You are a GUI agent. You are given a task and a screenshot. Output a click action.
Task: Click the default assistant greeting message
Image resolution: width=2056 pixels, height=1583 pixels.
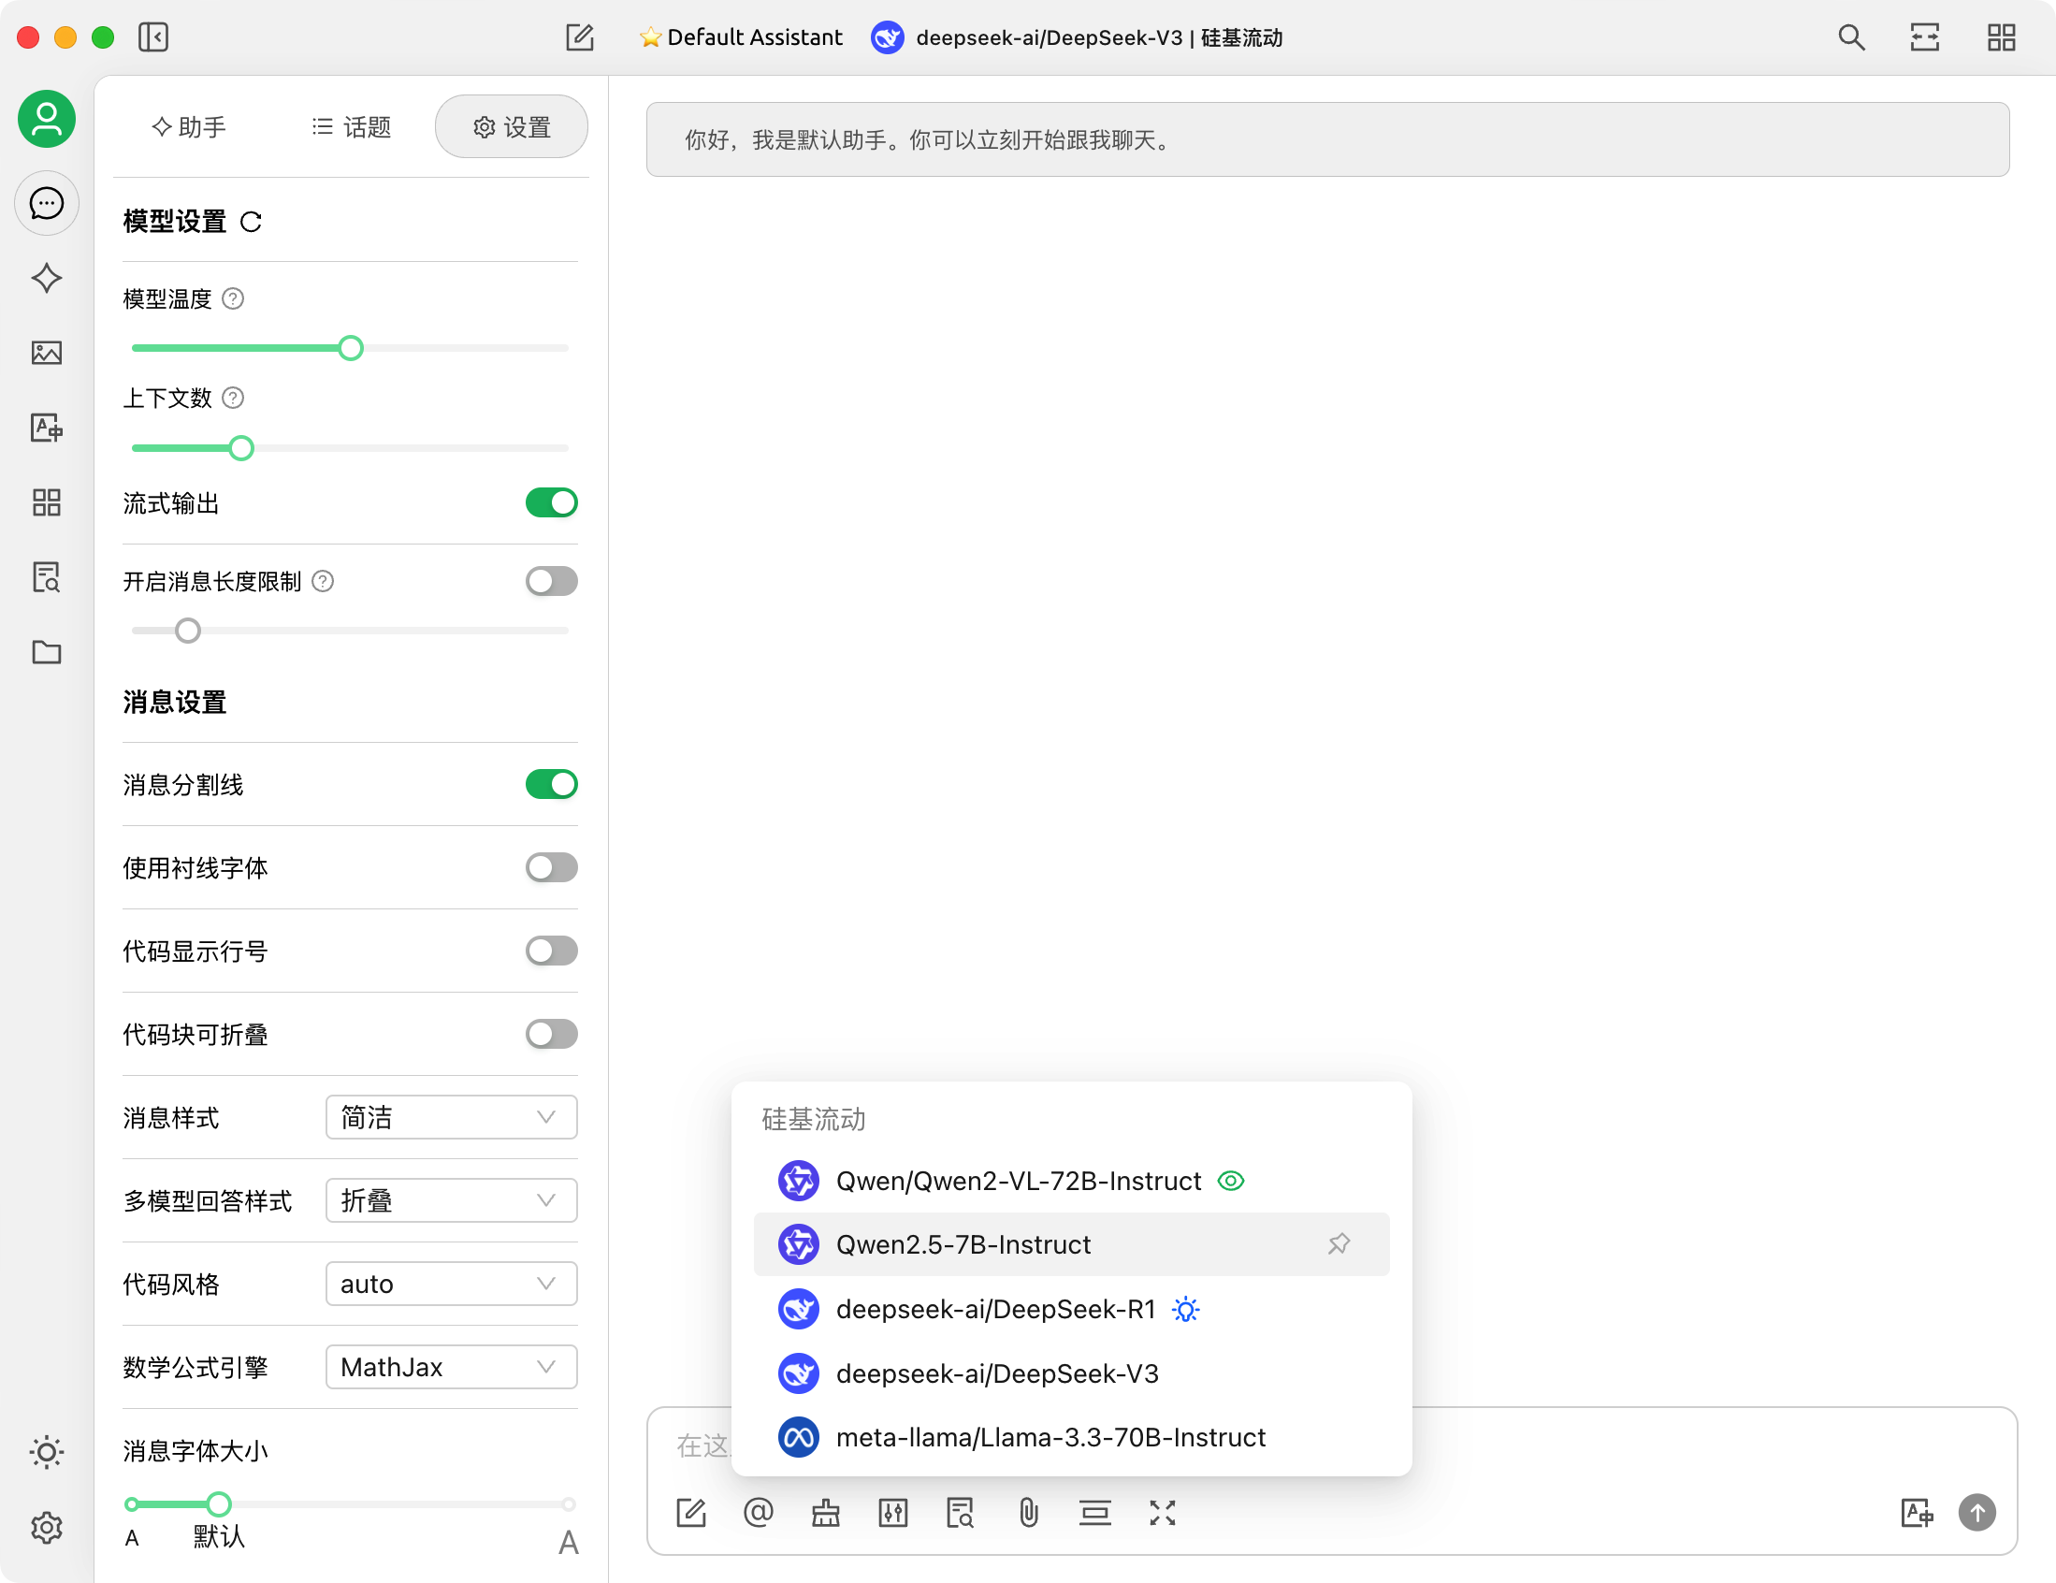point(1327,139)
